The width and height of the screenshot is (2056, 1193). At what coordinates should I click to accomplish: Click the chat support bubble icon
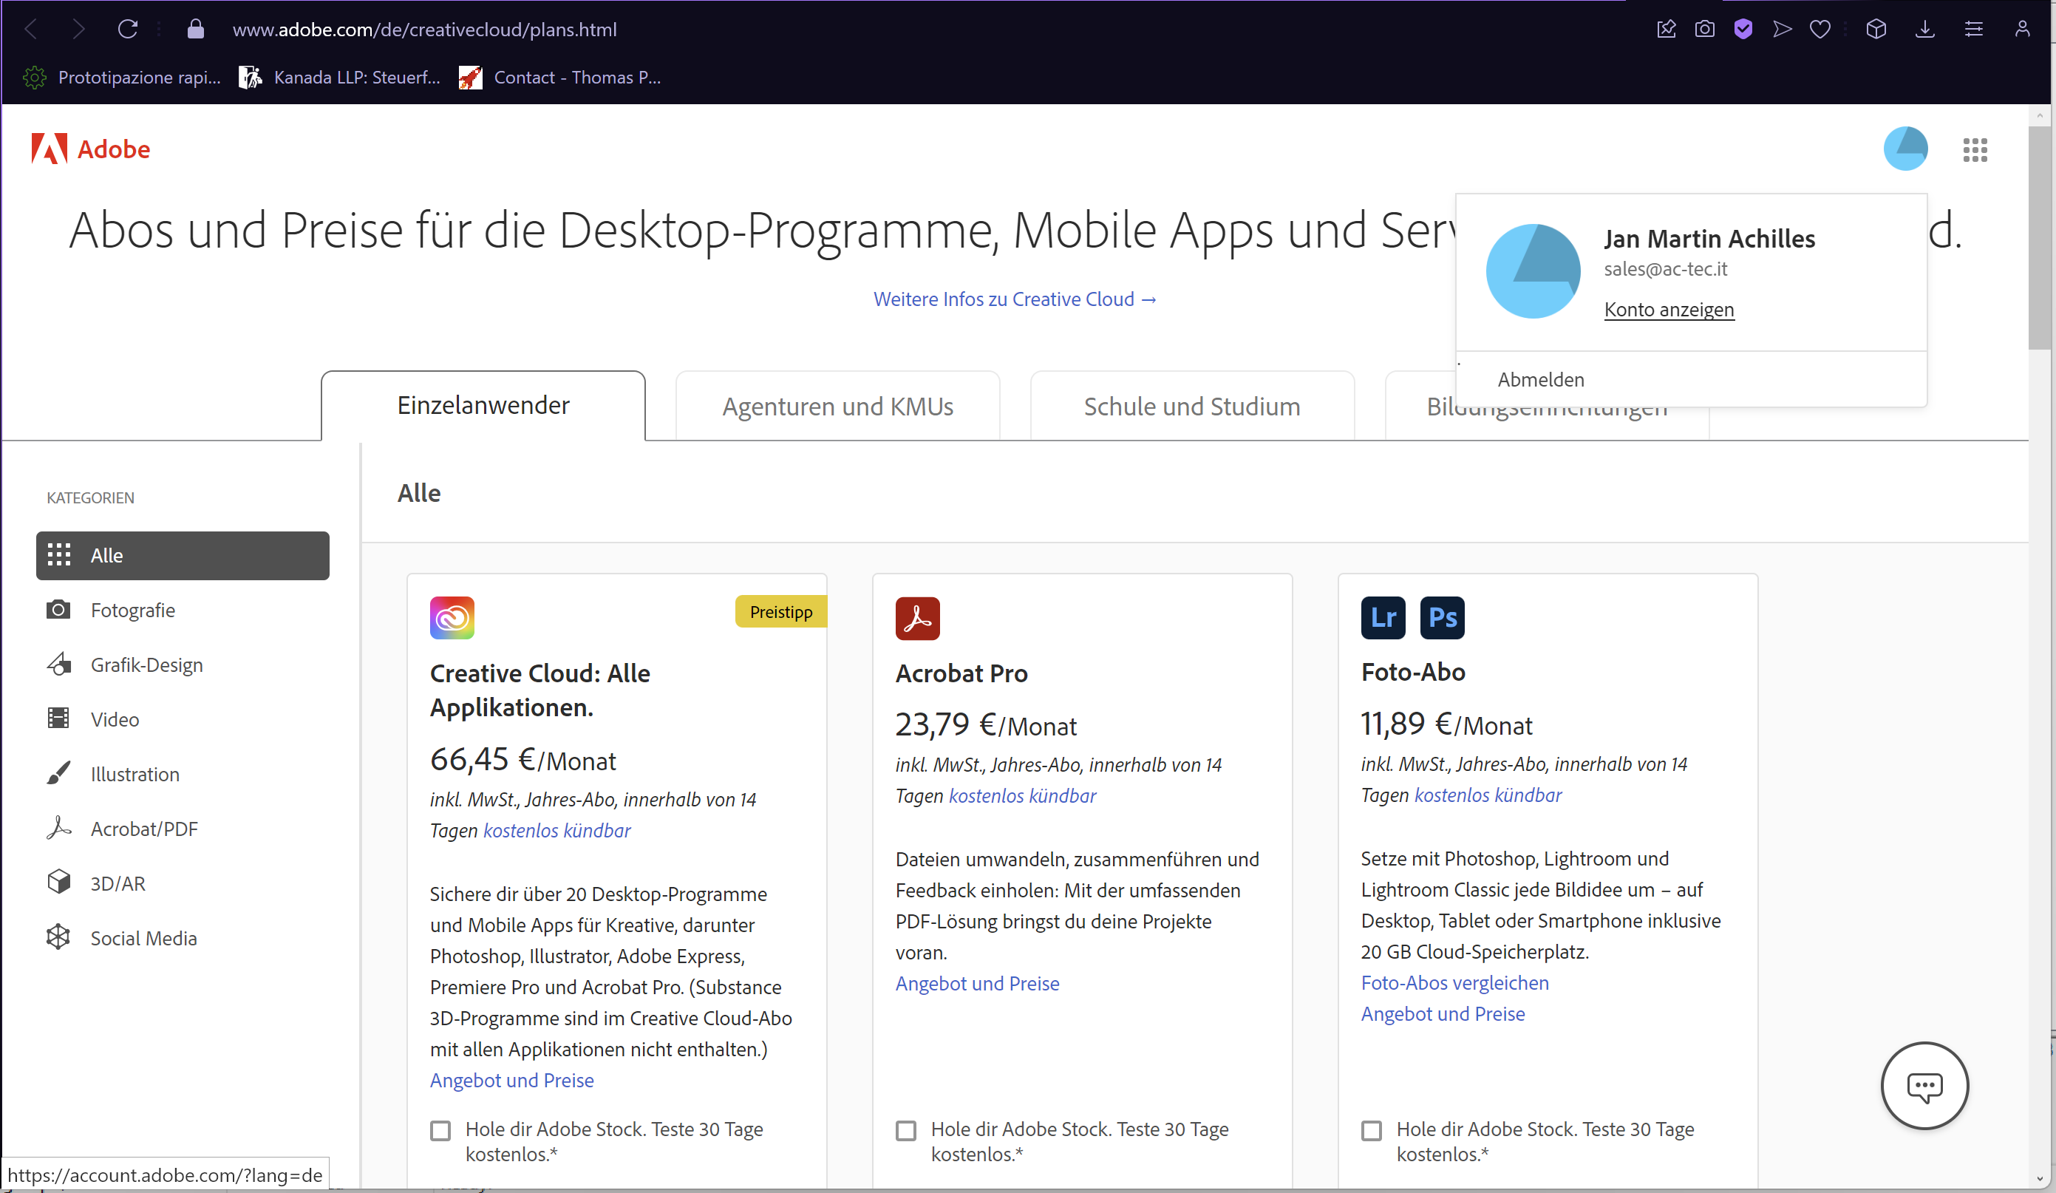(x=1924, y=1085)
